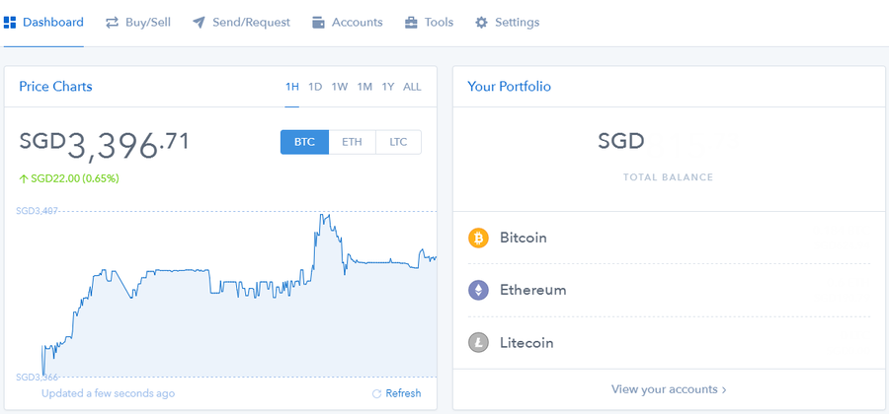The image size is (889, 414).
Task: Click the Dashboard grid icon
Action: point(10,22)
